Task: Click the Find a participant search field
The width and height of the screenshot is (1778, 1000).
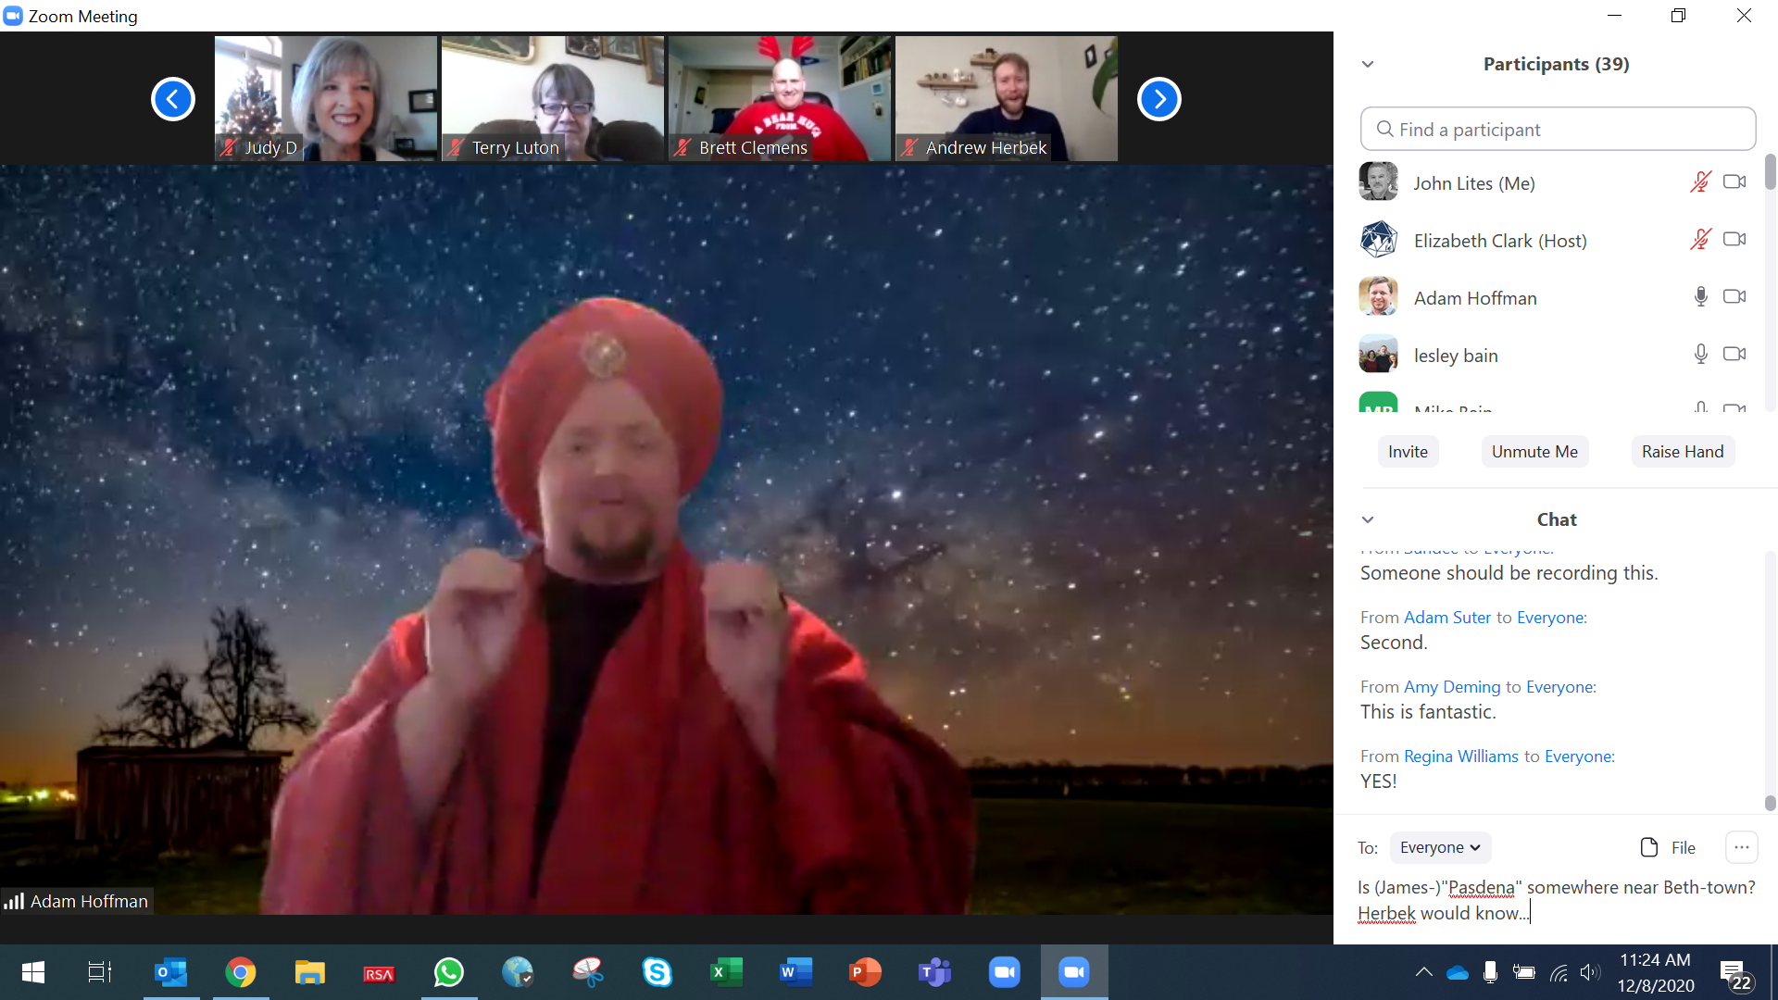Action: click(x=1558, y=129)
